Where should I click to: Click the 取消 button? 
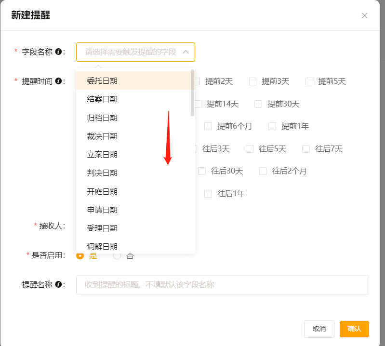pos(319,329)
